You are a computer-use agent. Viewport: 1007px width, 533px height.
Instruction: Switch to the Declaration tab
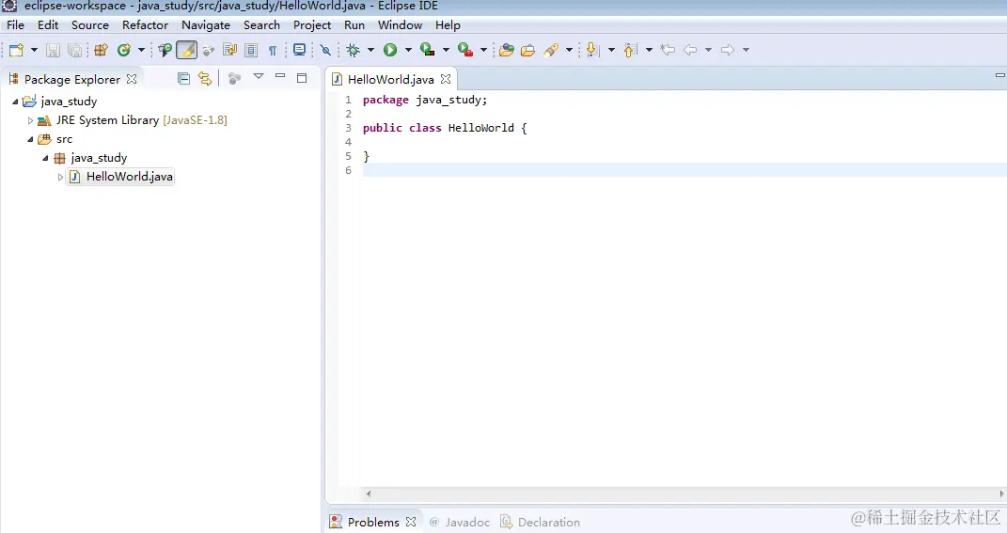540,522
